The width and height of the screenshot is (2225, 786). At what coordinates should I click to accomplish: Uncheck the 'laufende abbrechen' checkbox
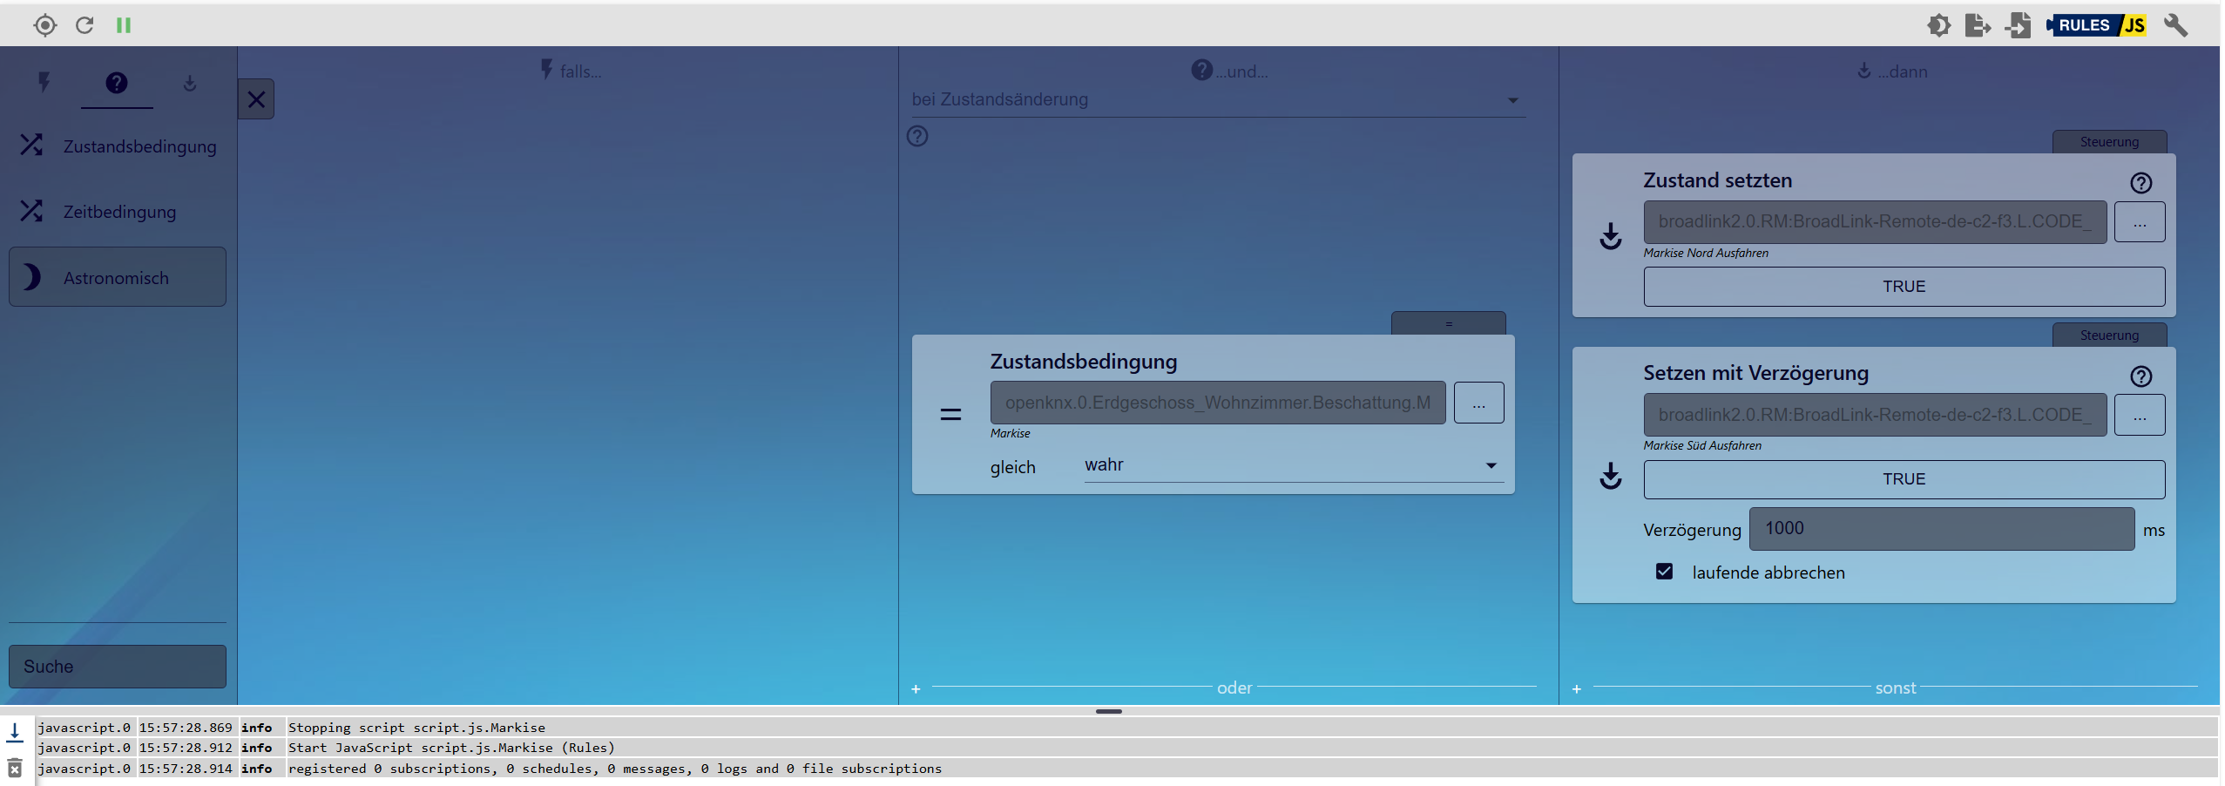(1664, 572)
